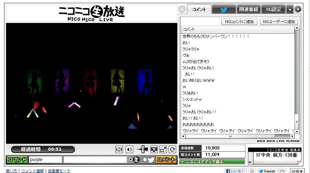Click the live video area
This screenshot has height=173, width=310.
coord(92,83)
